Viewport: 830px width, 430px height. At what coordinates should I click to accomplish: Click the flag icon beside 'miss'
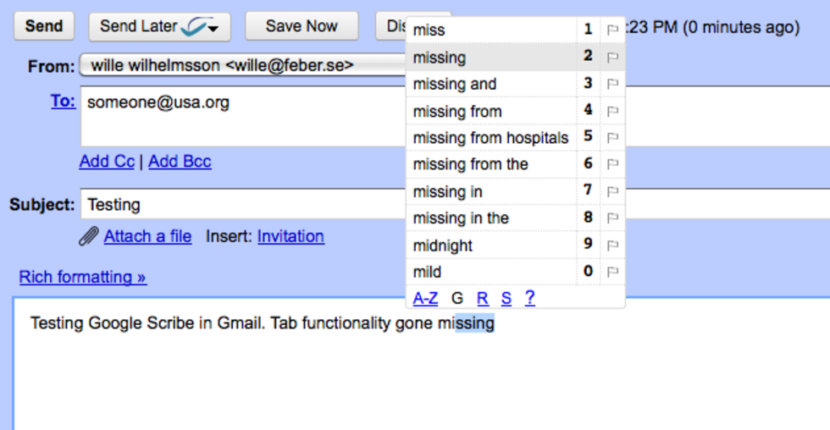(611, 30)
